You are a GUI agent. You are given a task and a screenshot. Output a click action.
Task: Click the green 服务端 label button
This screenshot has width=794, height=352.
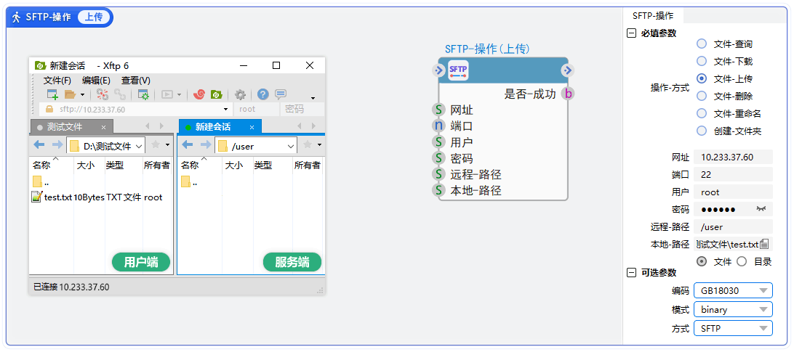click(292, 262)
